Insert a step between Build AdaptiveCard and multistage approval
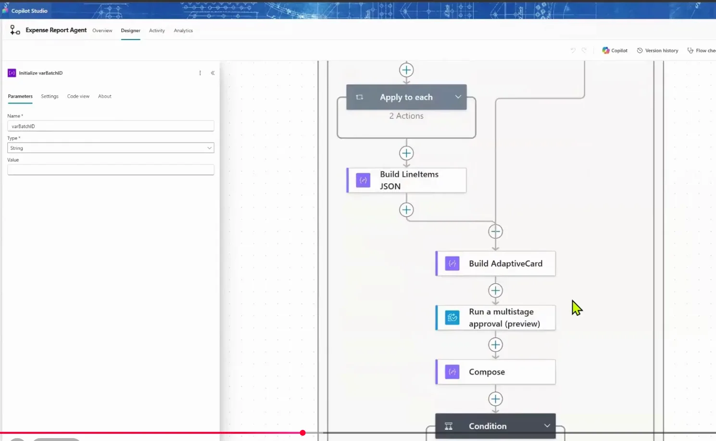 point(495,291)
